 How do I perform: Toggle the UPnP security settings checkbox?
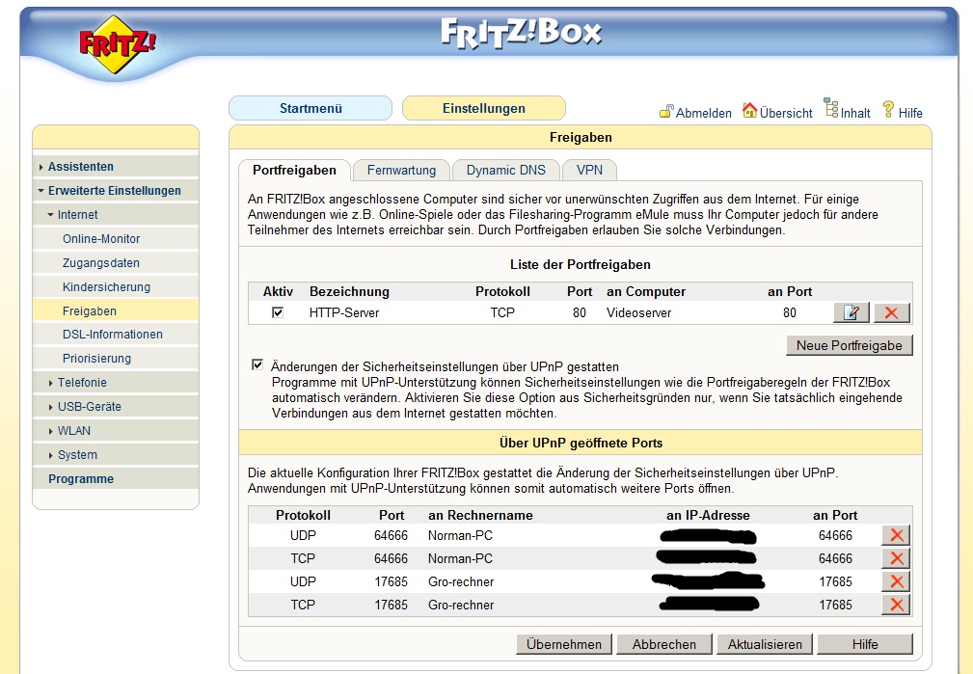(257, 364)
